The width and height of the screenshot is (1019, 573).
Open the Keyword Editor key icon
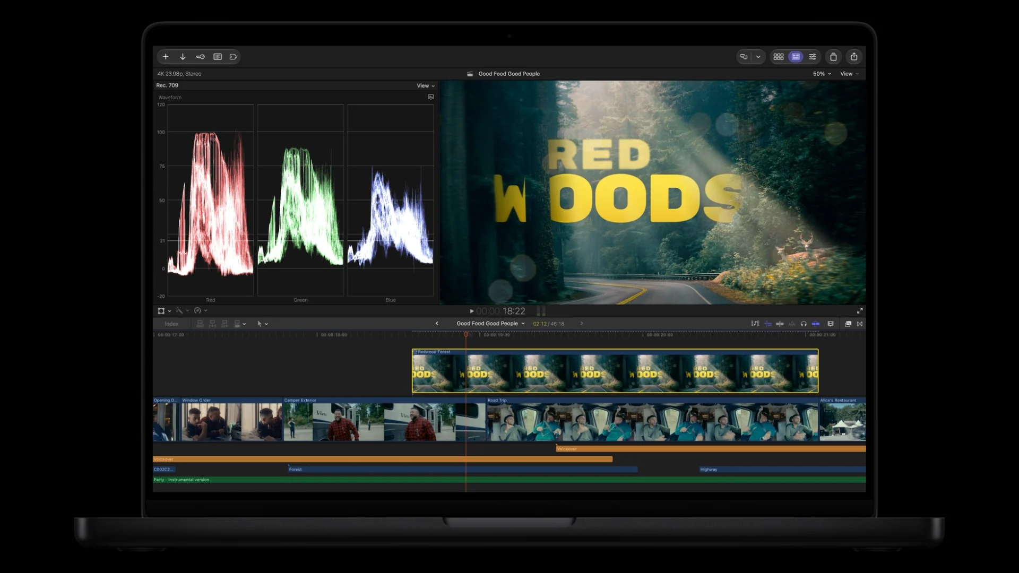tap(200, 57)
